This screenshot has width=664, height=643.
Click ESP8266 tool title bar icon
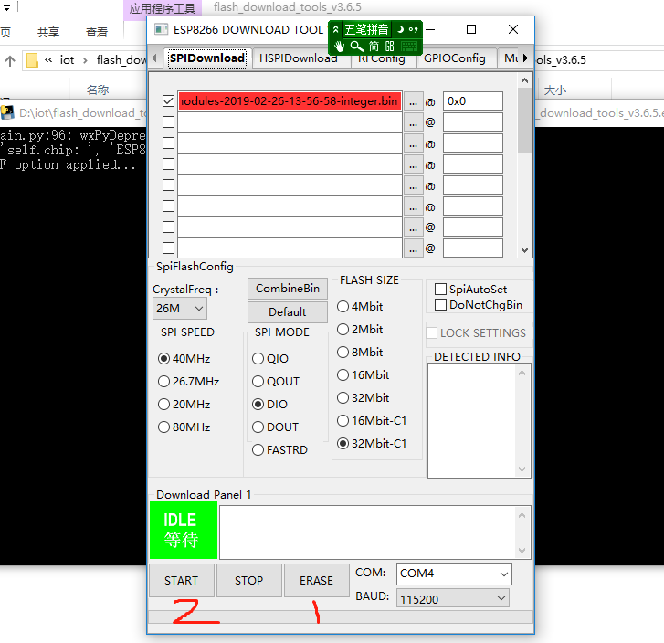(161, 29)
